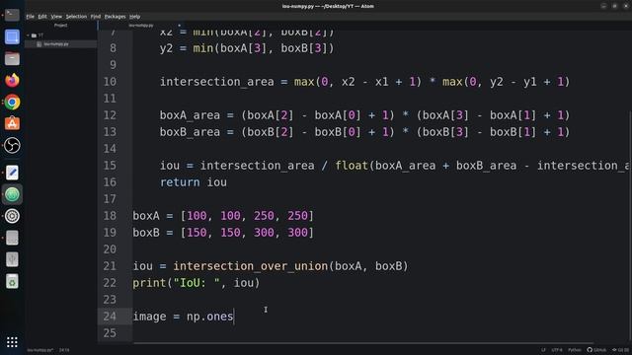Image resolution: width=632 pixels, height=355 pixels.
Task: Open the View menu
Action: (x=56, y=17)
